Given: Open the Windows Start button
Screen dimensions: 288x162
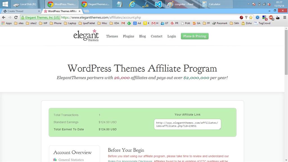Looking at the screenshot, I should (5, 4).
